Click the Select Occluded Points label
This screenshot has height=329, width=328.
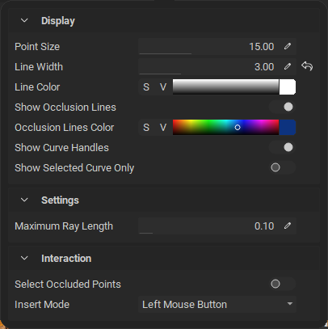click(x=68, y=285)
